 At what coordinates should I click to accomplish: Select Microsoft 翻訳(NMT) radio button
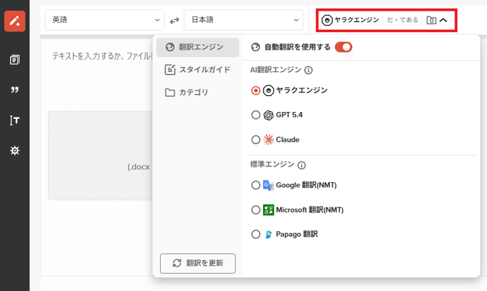(x=256, y=210)
